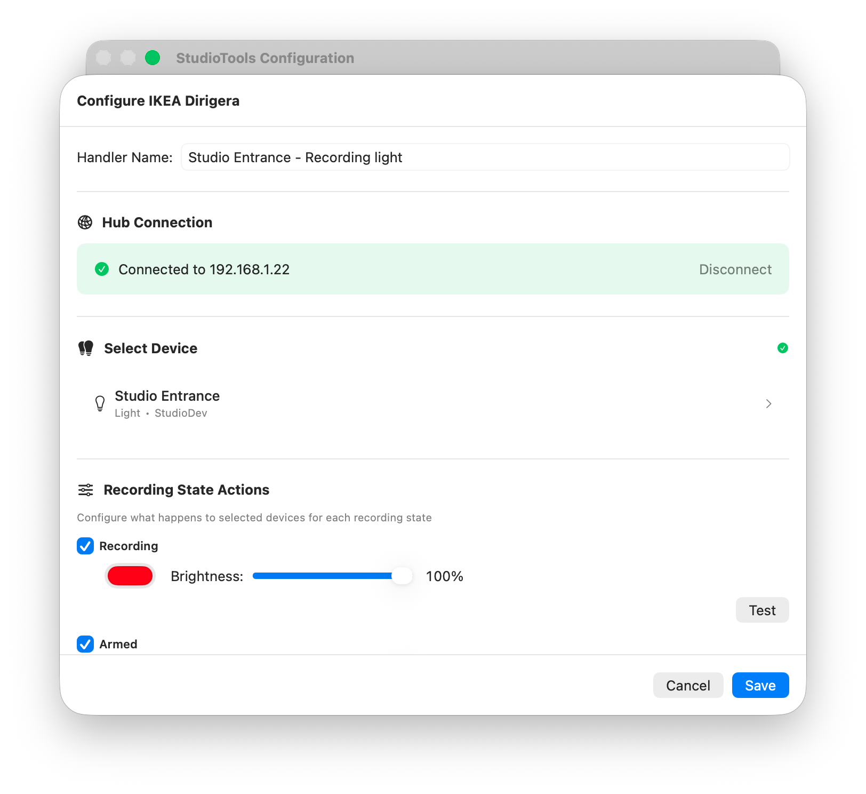
Task: Click inside the Handler Name field
Action: pyautogui.click(x=485, y=157)
